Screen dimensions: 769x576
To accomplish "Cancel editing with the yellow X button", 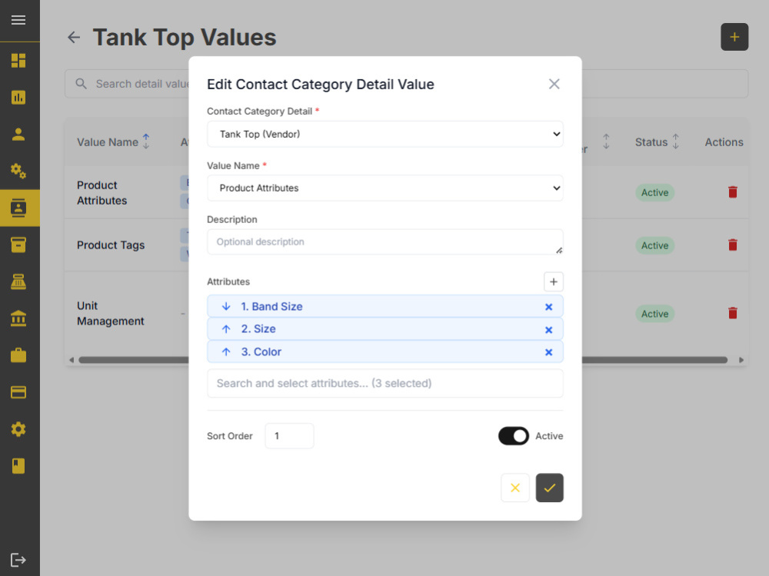I will point(515,488).
